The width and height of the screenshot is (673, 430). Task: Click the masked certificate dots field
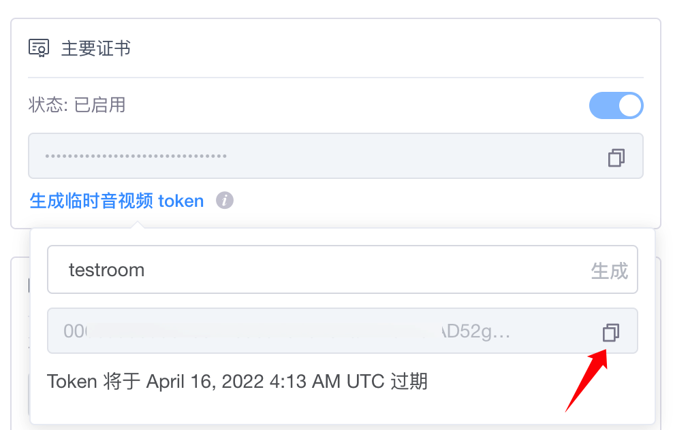336,156
